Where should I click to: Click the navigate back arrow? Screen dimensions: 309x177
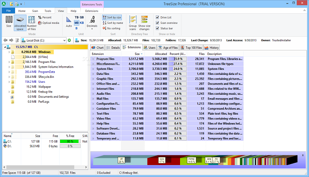point(5,40)
